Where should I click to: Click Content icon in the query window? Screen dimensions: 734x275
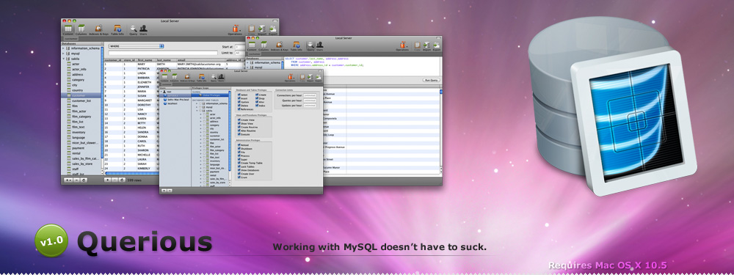tap(252, 45)
